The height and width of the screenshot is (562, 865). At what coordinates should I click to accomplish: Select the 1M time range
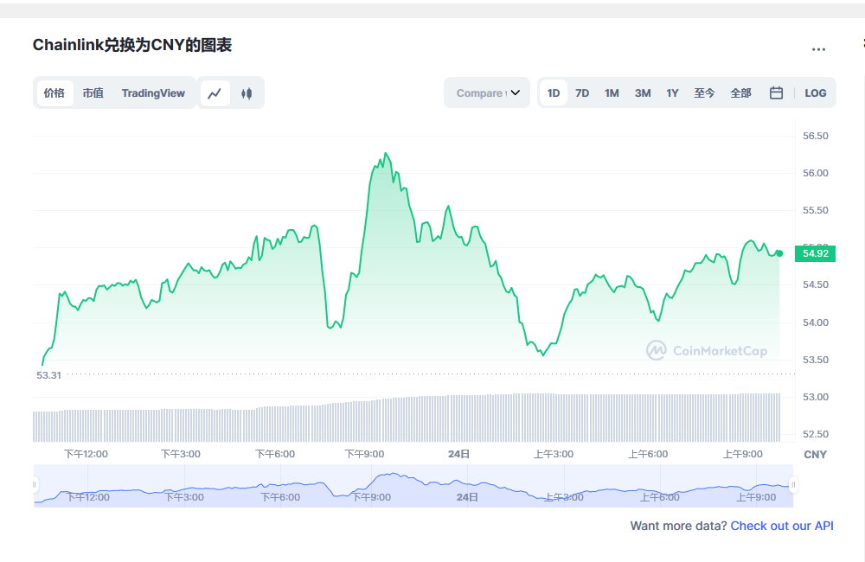612,93
